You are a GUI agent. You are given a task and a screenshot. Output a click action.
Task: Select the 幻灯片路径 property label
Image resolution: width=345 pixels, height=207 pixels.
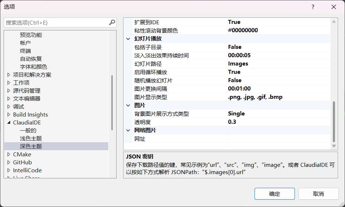(148, 64)
